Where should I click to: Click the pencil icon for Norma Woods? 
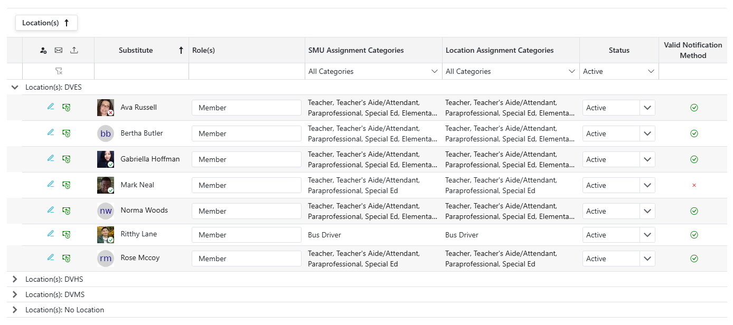(51, 210)
